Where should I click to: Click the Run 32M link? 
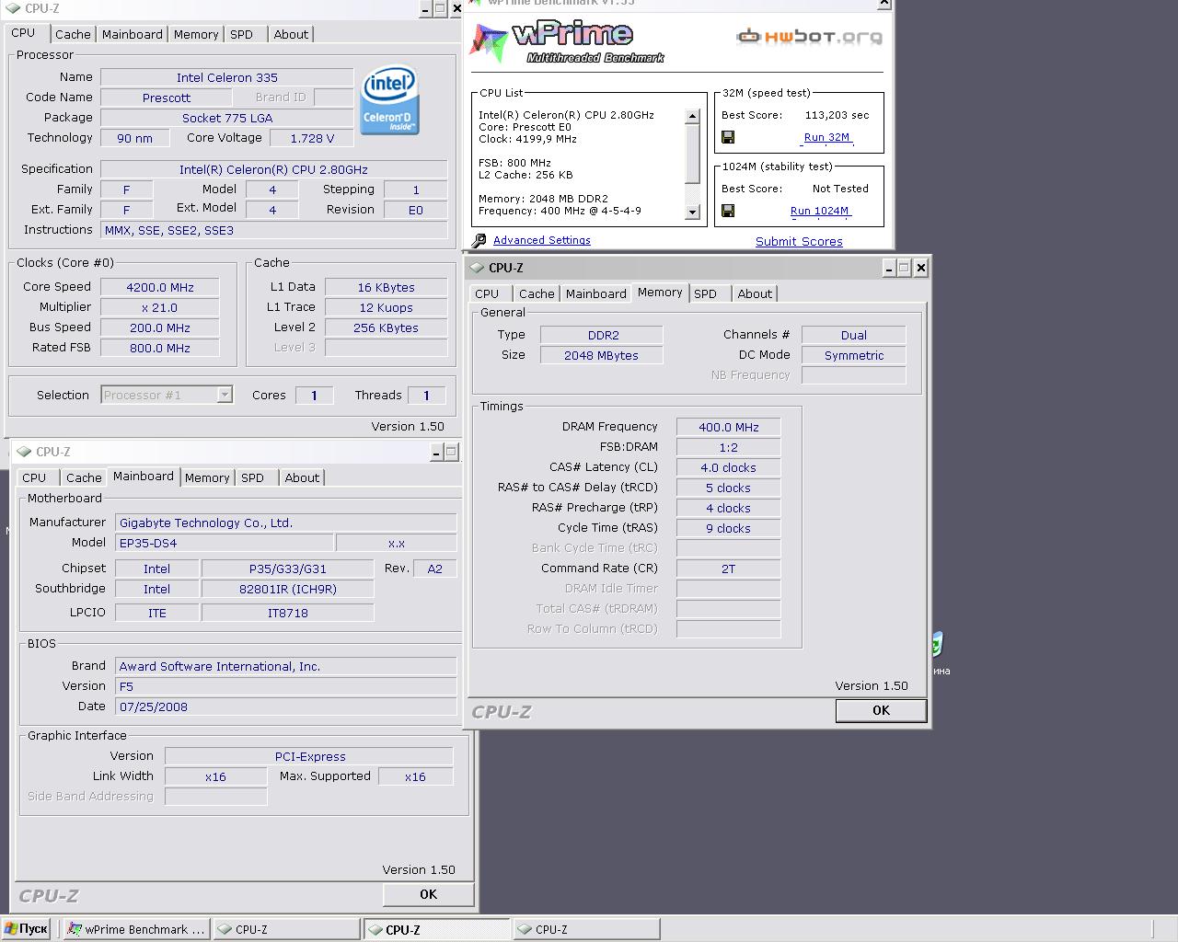pos(826,137)
